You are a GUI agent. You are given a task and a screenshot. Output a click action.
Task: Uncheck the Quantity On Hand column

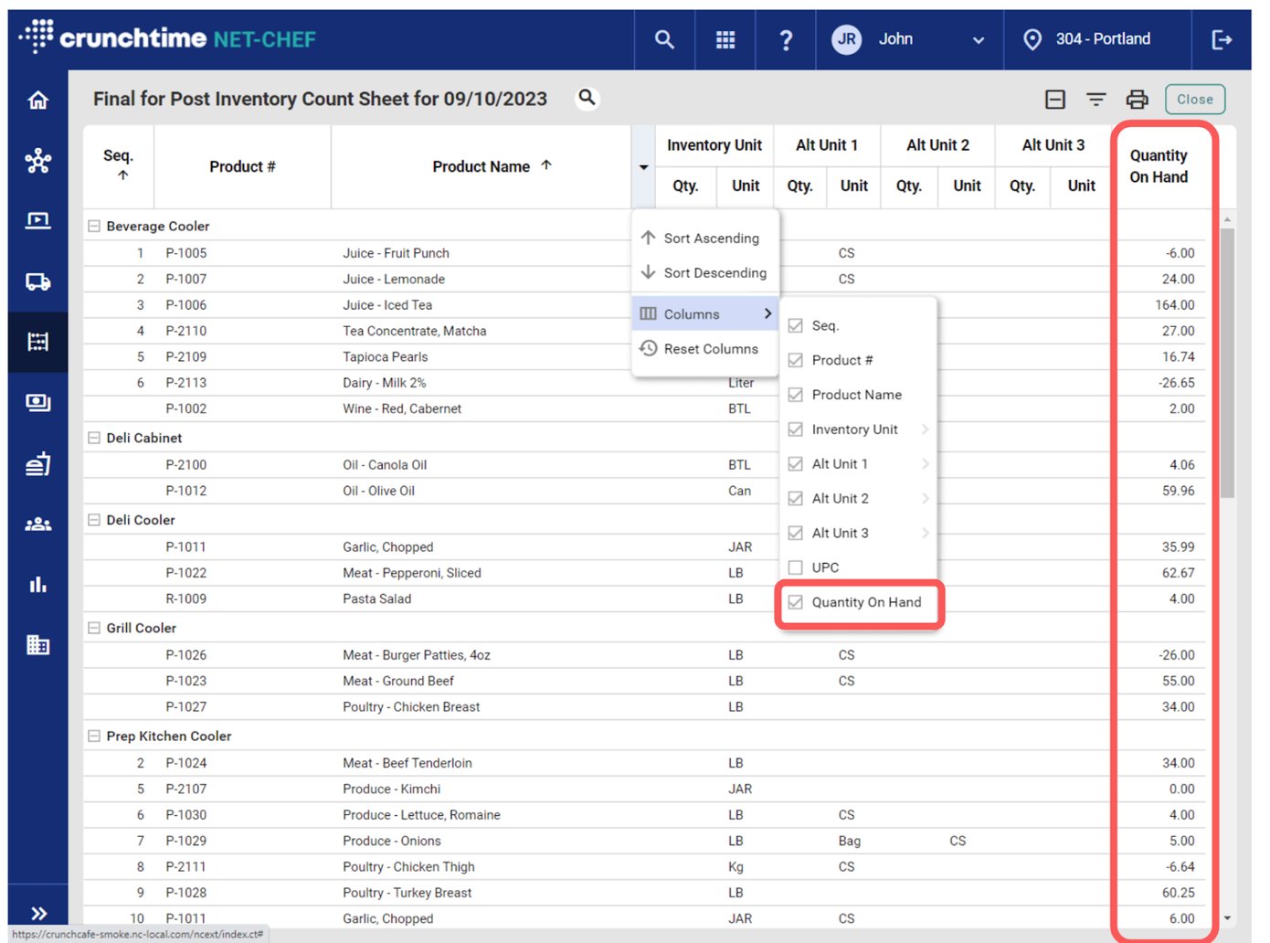point(795,602)
